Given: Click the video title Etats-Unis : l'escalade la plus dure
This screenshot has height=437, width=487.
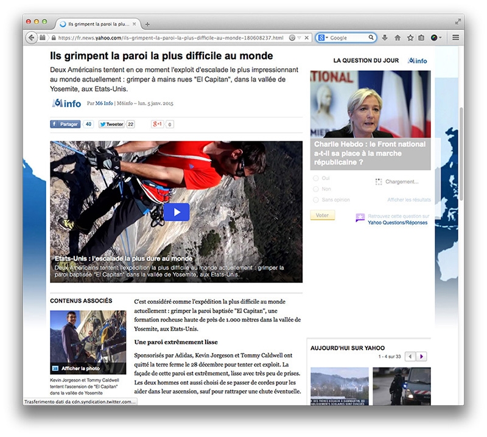Looking at the screenshot, I should click(124, 259).
